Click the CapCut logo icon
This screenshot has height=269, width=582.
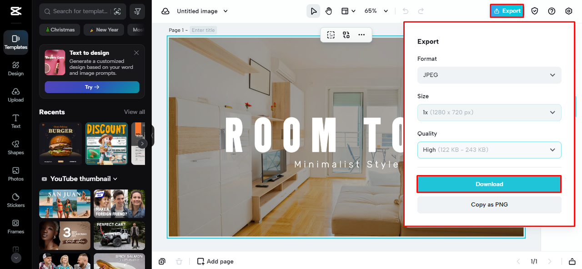pyautogui.click(x=15, y=11)
